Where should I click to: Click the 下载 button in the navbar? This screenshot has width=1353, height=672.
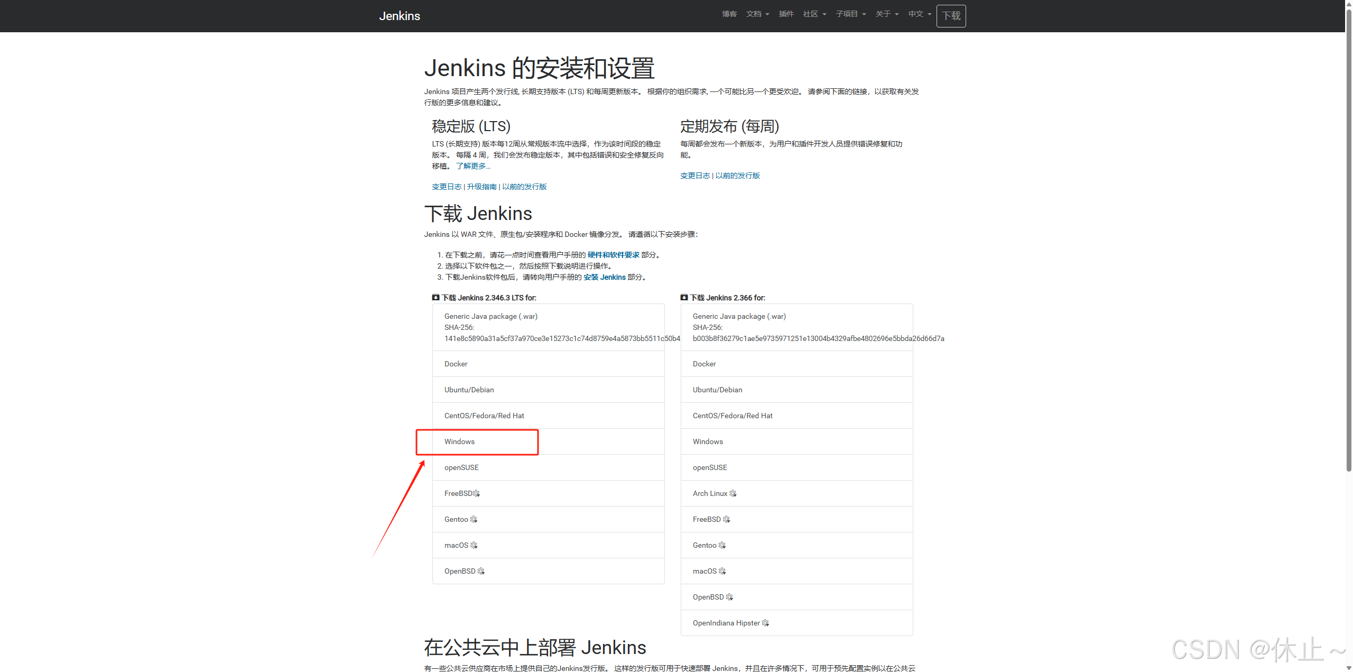coord(950,16)
